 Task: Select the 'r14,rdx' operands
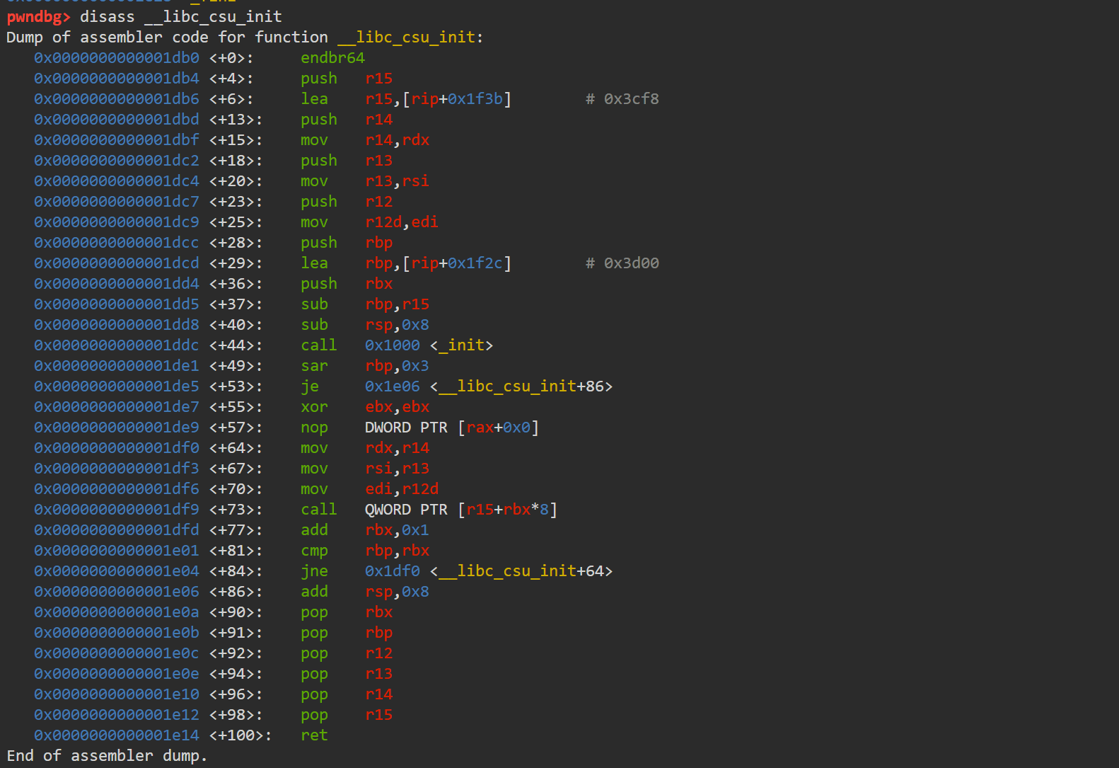pos(398,139)
